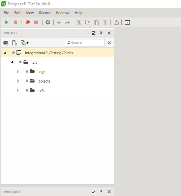
Task: Add new file to project
Action: (x=14, y=43)
